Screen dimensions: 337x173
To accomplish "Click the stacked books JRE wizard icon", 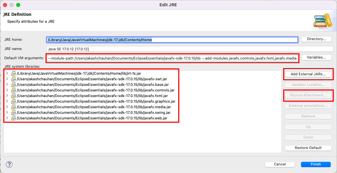I will 323,21.
